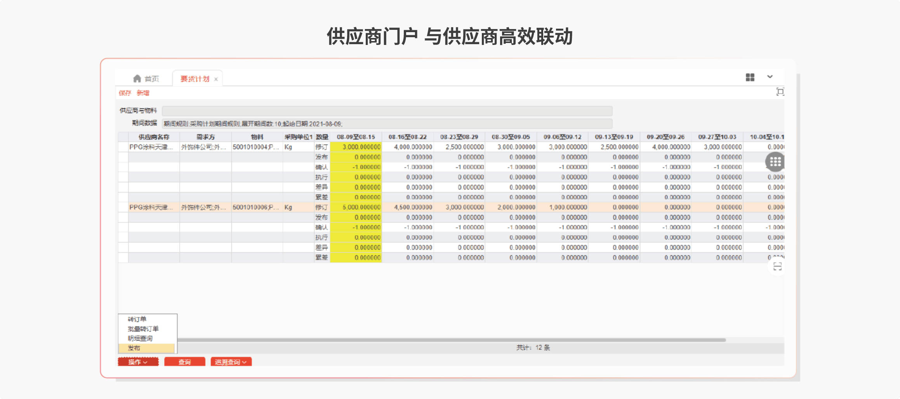Select 明细查询 in the operations menu

point(140,339)
